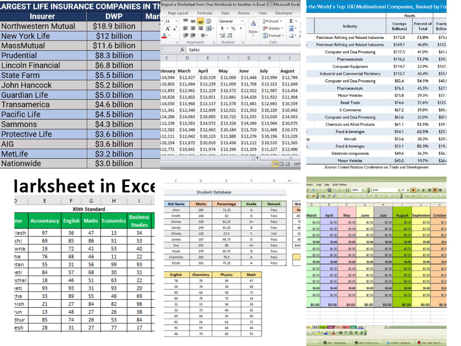Toggle Bold in green-themed Excel toolbar

(x=413, y=190)
